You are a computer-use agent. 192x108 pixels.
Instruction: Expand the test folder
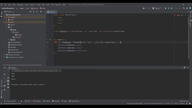(9, 40)
